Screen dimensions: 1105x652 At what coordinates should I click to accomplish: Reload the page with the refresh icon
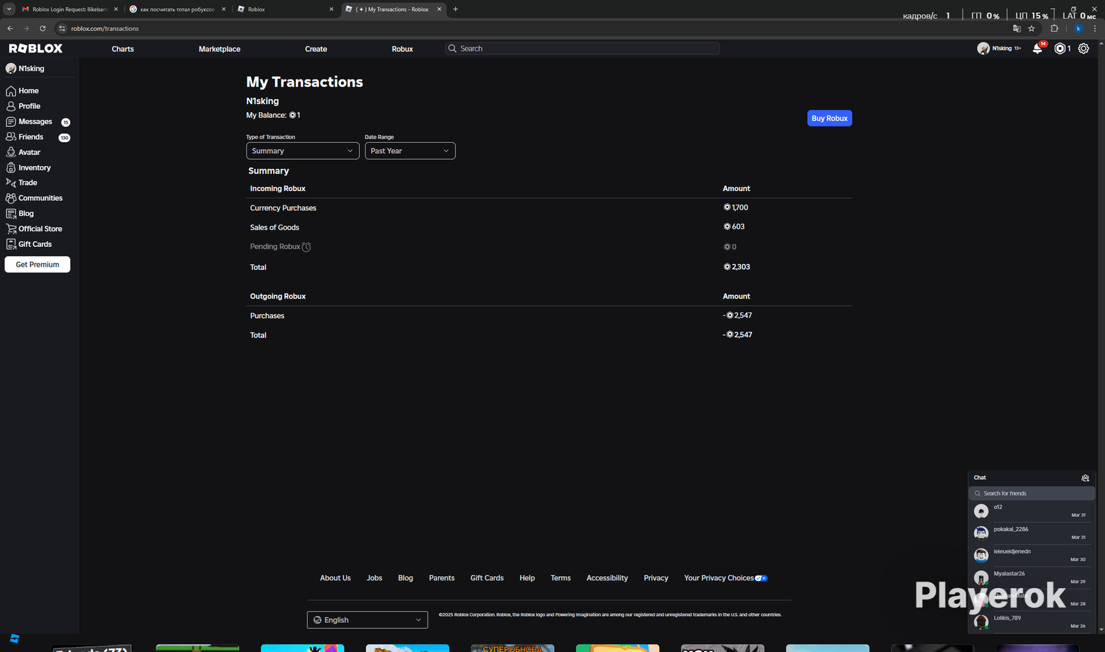coord(42,29)
